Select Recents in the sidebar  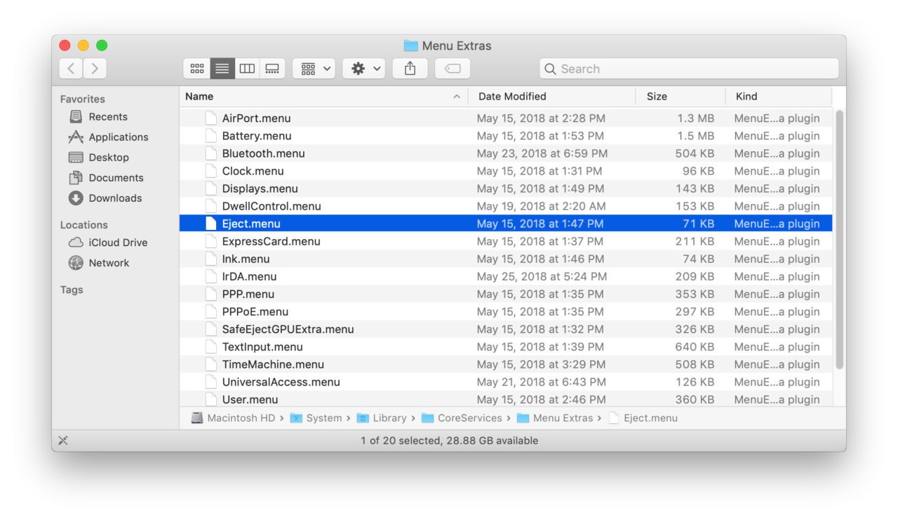pos(110,116)
